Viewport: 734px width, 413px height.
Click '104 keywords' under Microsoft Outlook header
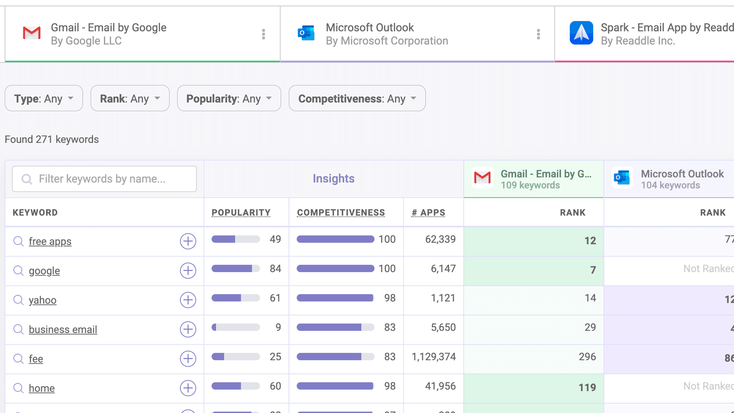click(x=671, y=185)
